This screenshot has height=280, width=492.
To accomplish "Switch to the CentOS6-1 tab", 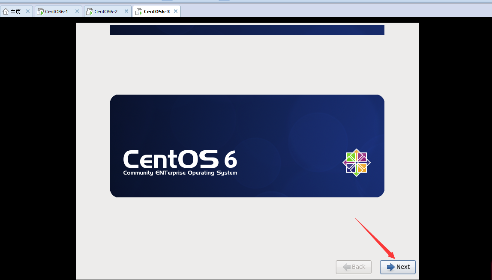I will click(56, 11).
